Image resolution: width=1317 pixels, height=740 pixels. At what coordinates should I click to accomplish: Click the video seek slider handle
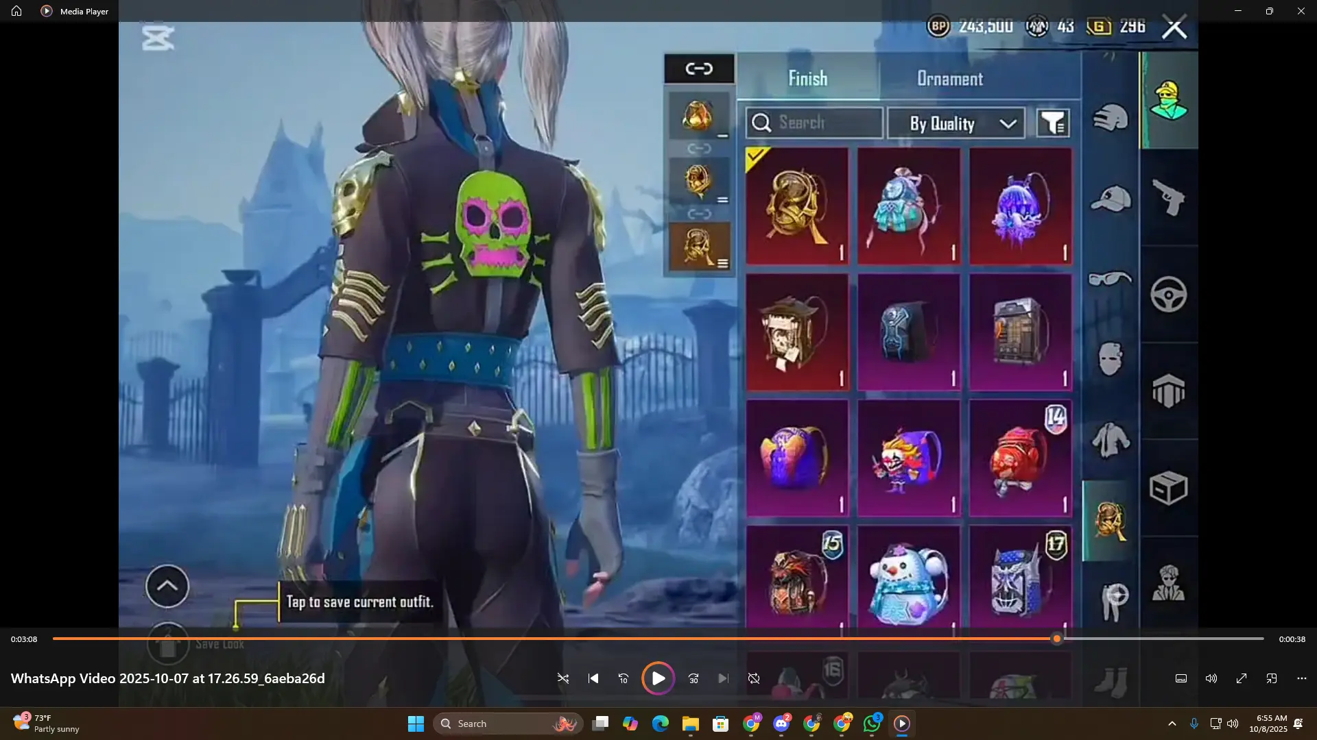point(1057,639)
